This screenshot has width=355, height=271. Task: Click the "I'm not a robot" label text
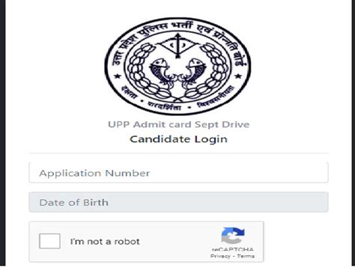pos(105,242)
